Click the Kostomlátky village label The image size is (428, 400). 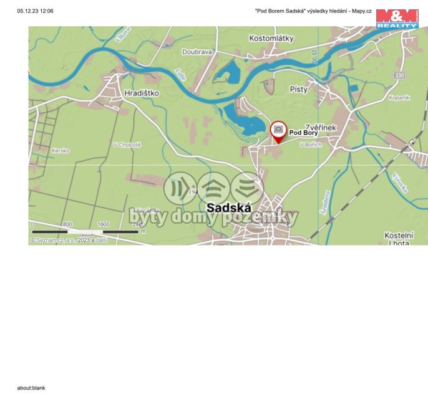pos(271,38)
